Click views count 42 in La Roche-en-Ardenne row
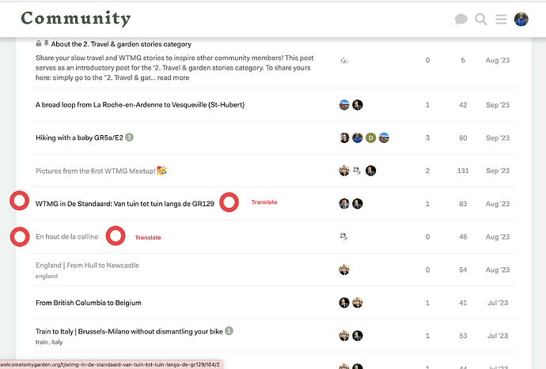The image size is (546, 369). click(x=463, y=104)
